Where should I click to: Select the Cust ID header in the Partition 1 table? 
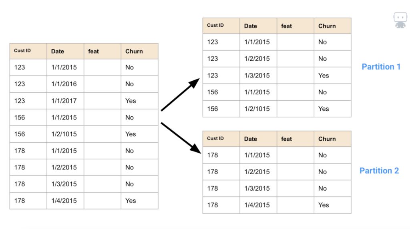[x=221, y=26]
